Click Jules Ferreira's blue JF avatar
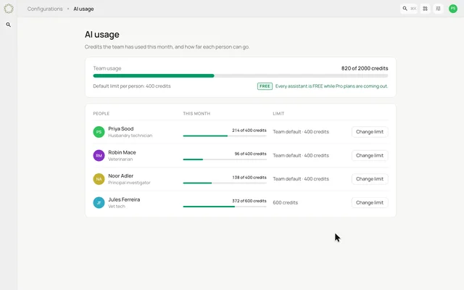Viewport: 464px width, 290px height. [x=99, y=203]
